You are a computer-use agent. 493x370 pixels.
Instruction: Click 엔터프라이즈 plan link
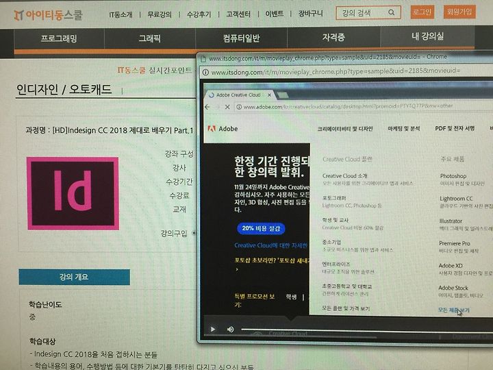click(x=336, y=264)
